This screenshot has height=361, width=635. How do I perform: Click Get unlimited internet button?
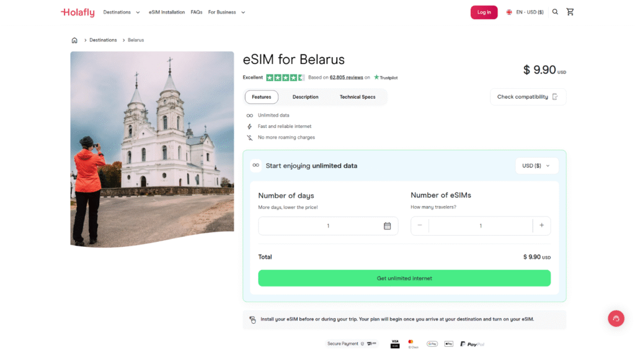point(404,278)
